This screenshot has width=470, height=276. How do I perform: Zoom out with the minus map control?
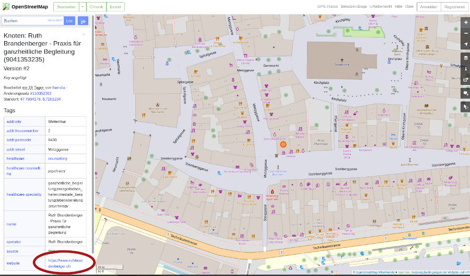coord(465,33)
